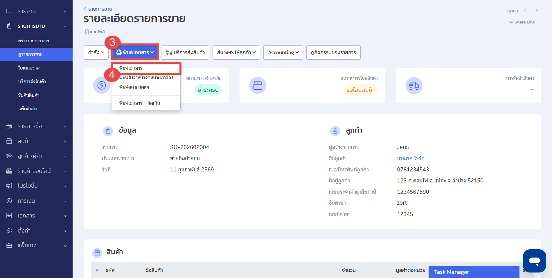The image size is (552, 278).
Task: Click ดูกิจกรรมของรายการ button
Action: pyautogui.click(x=333, y=52)
